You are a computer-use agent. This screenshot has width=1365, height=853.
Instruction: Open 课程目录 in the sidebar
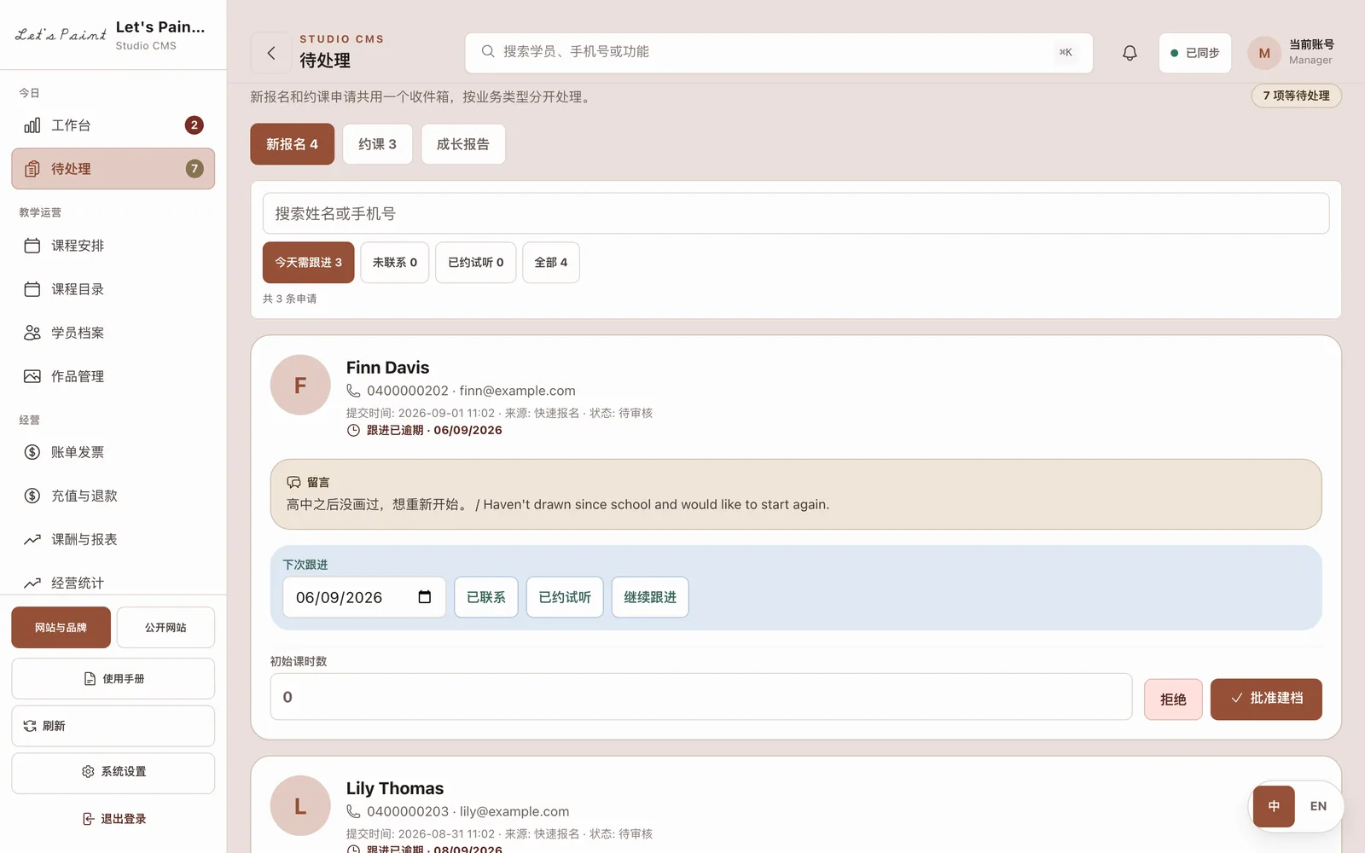click(113, 289)
